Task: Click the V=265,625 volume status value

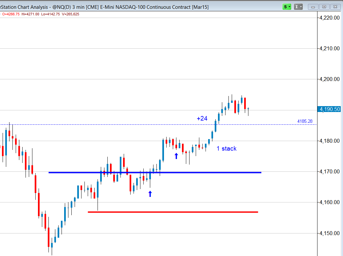Action: click(70, 14)
